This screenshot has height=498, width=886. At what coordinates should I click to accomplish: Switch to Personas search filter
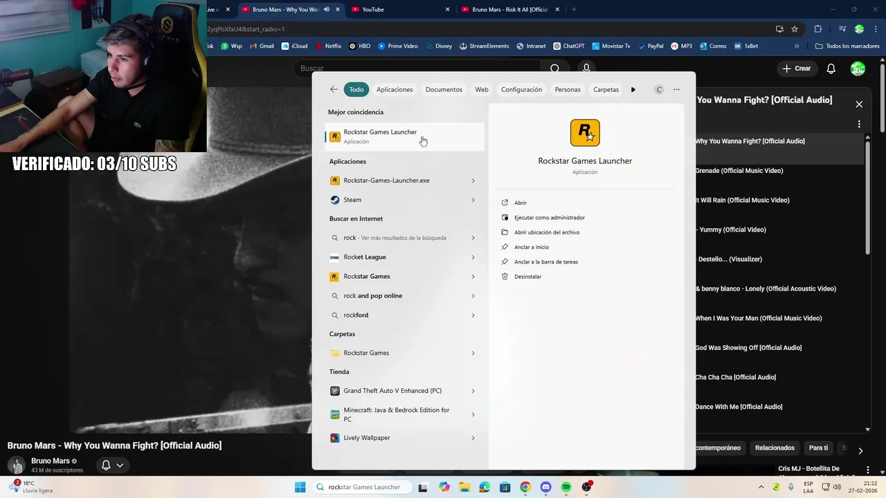pyautogui.click(x=568, y=89)
